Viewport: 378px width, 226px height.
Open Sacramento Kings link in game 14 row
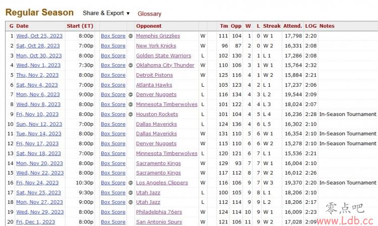point(158,163)
